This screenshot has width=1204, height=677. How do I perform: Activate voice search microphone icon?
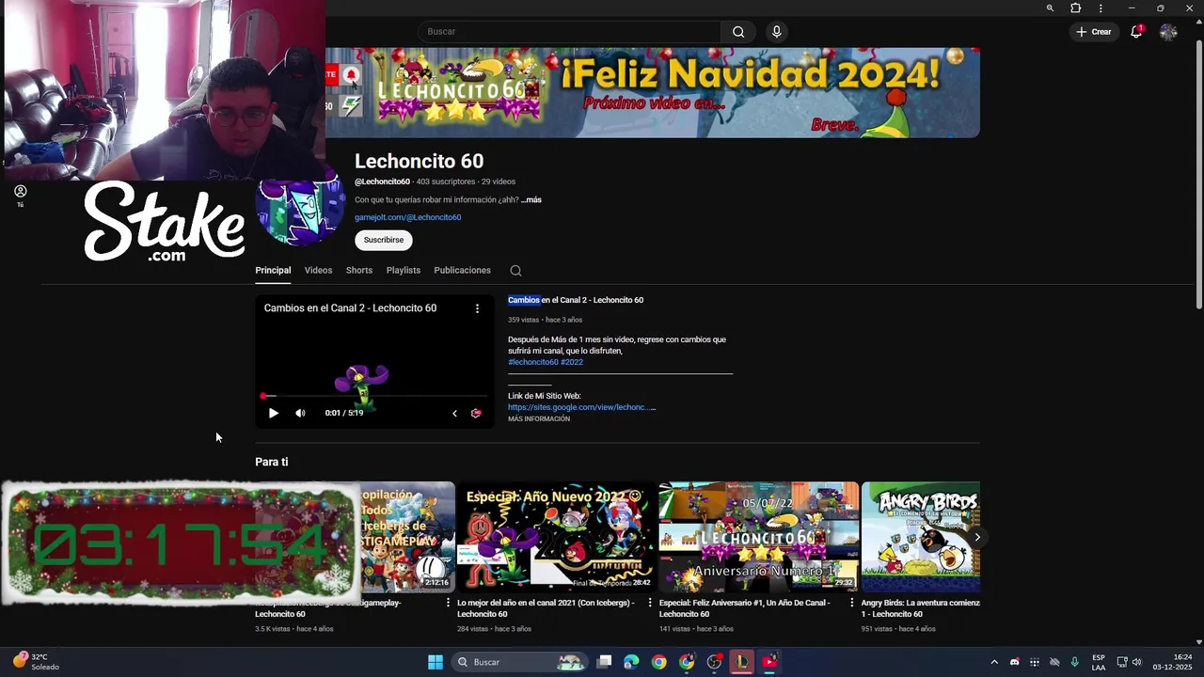pos(776,32)
